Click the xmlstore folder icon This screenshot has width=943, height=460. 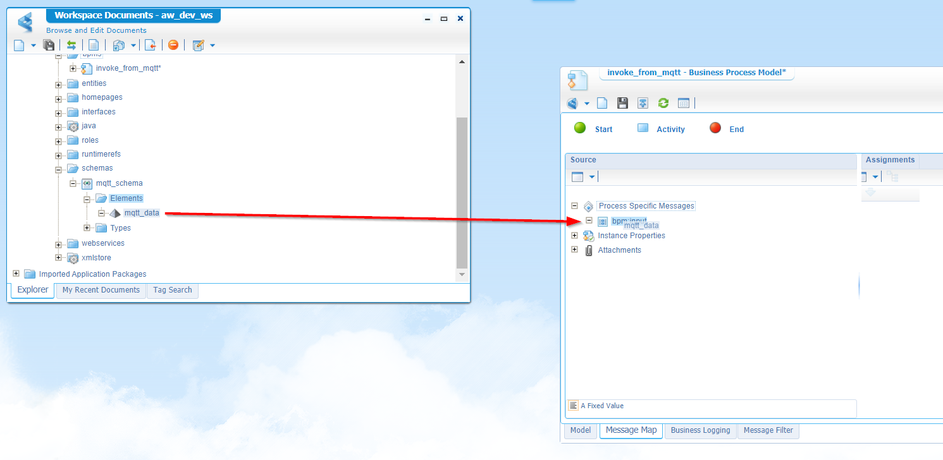[73, 258]
